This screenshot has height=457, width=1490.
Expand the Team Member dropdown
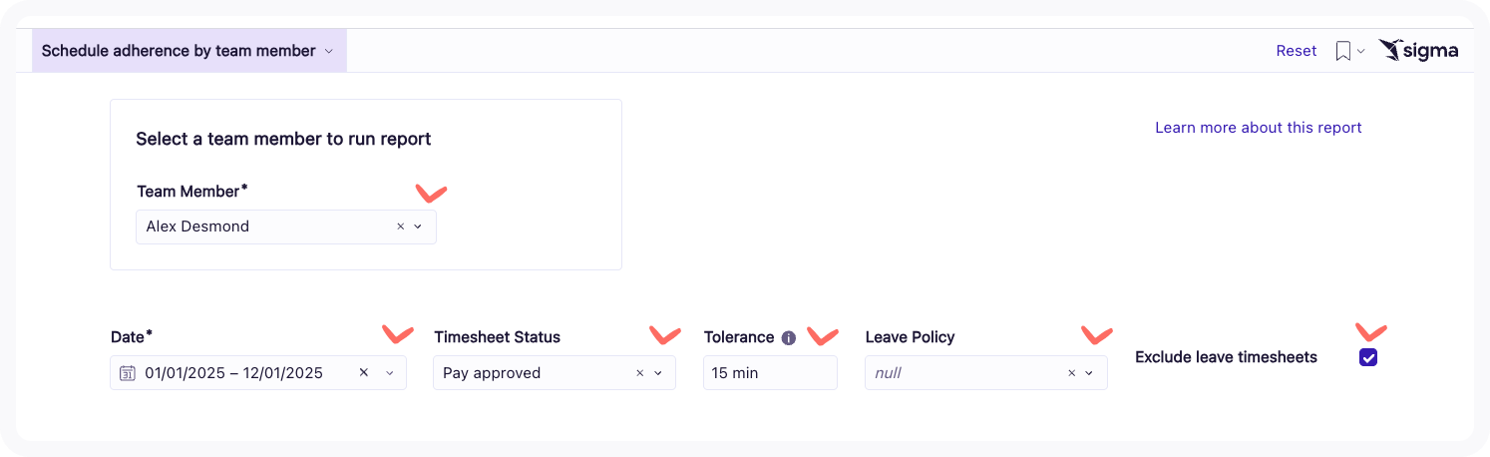coord(418,227)
